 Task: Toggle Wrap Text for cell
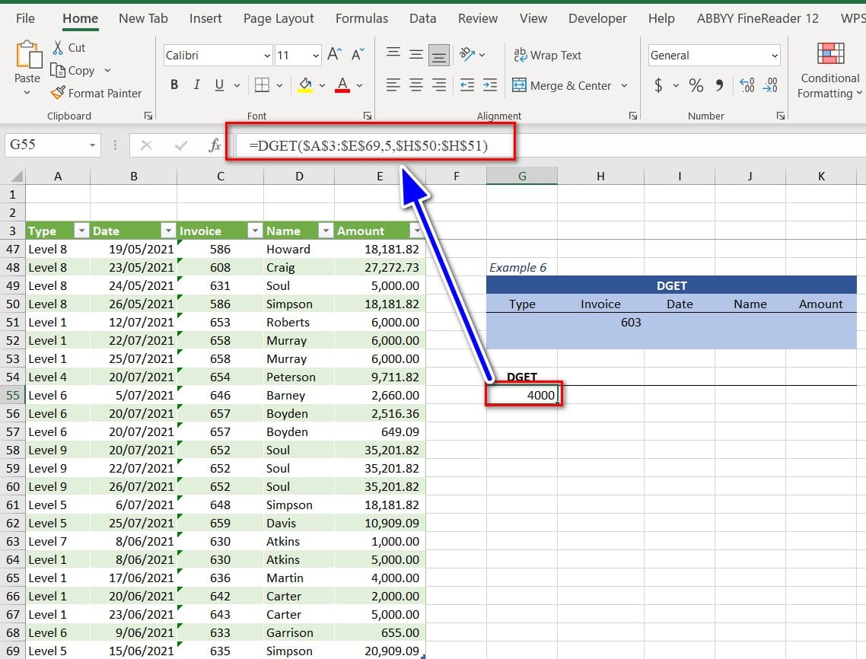pyautogui.click(x=547, y=55)
